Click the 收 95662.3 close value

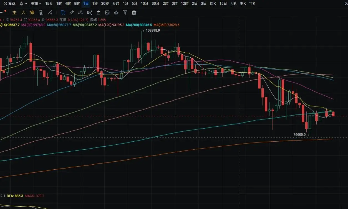pyautogui.click(x=50, y=20)
